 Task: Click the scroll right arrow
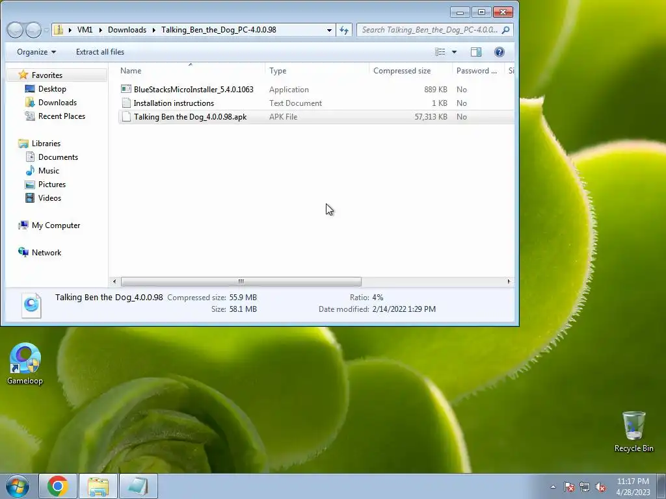point(509,282)
